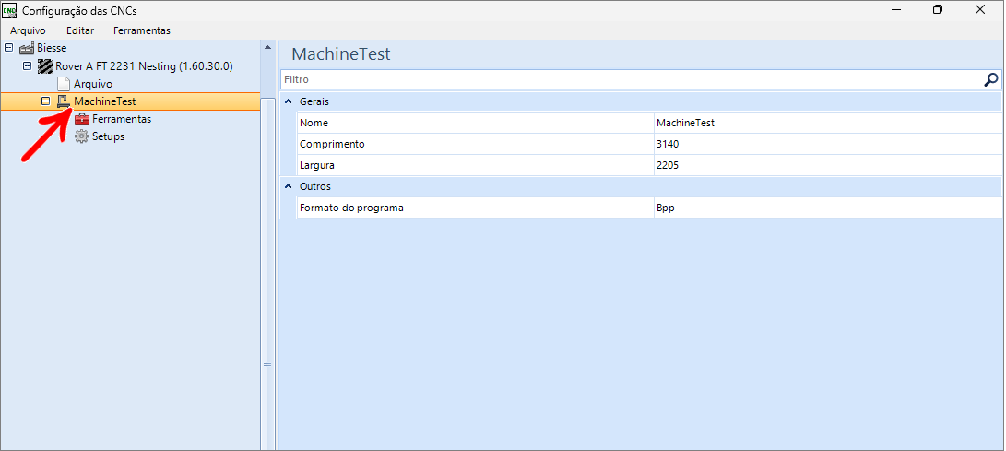Collapse the Gerais section

289,101
